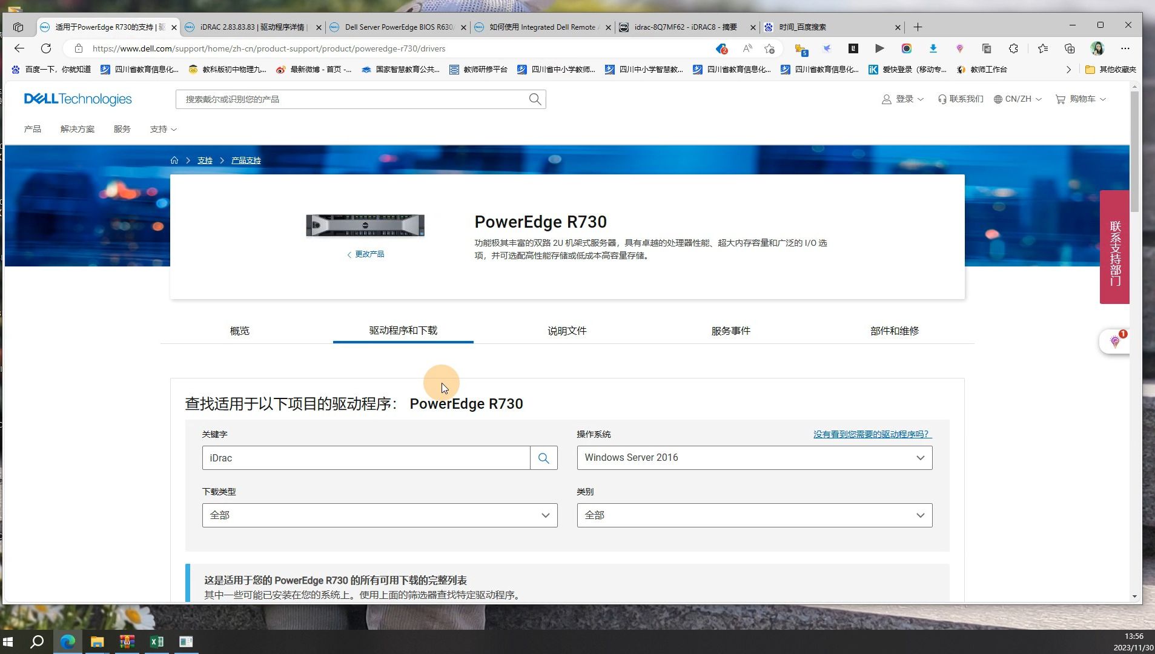Open the tab actions menu icon
1155x654 pixels.
(x=18, y=27)
